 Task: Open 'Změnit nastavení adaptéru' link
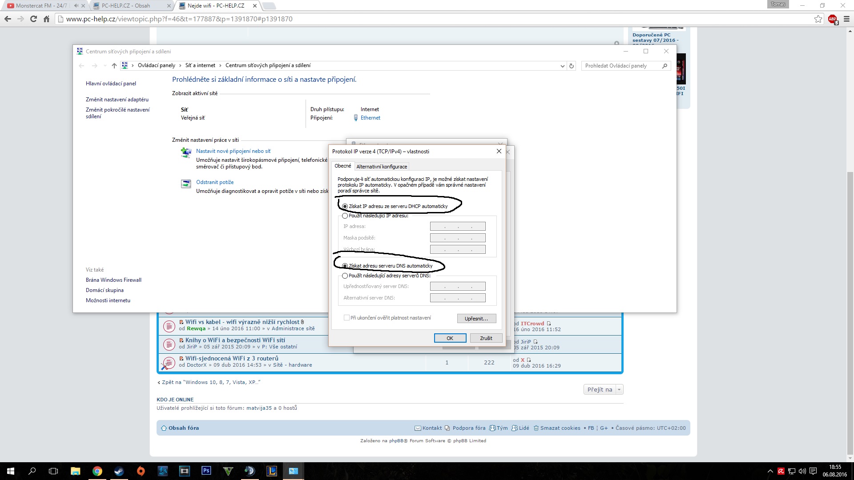pos(117,100)
